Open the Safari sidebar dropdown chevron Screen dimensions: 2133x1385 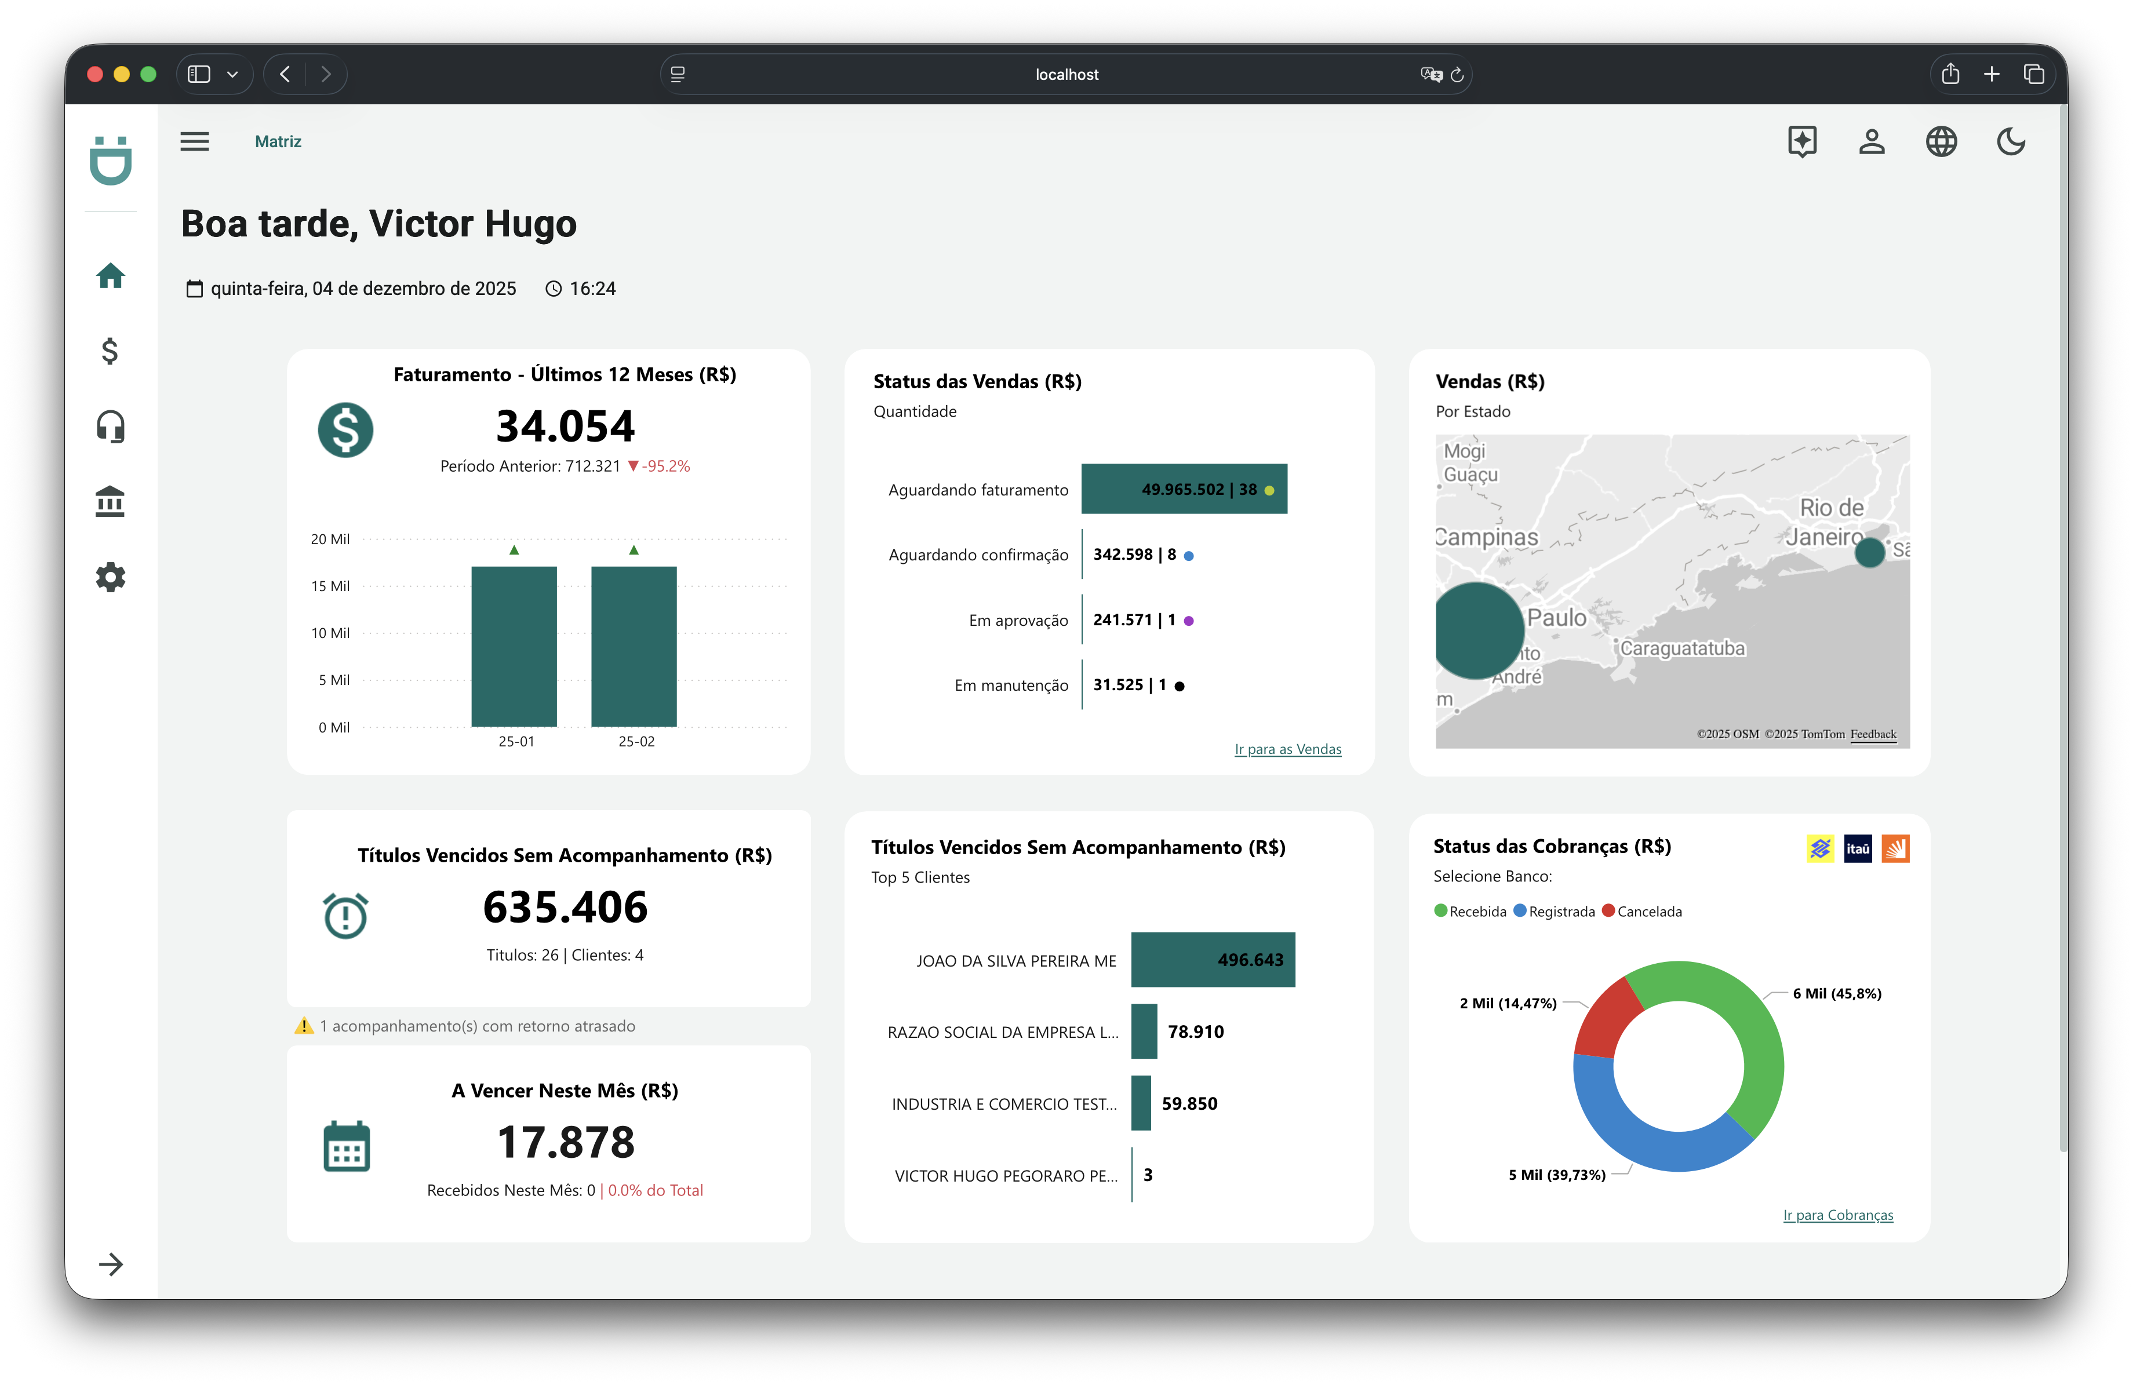coord(233,74)
